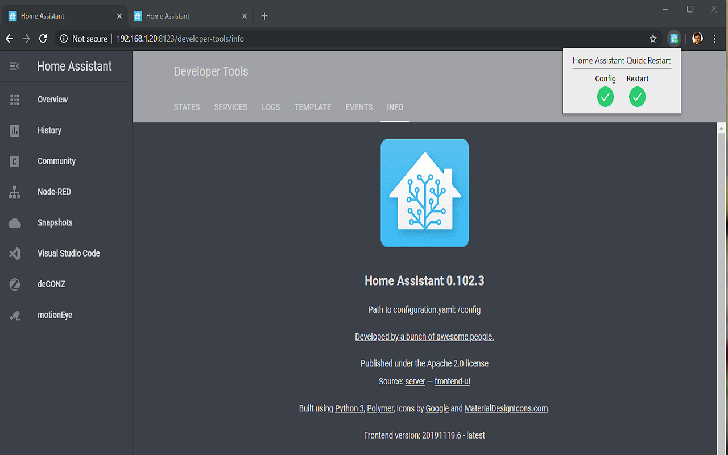
Task: Click the Home Assistant 0.102.3 version heading
Action: click(x=424, y=281)
